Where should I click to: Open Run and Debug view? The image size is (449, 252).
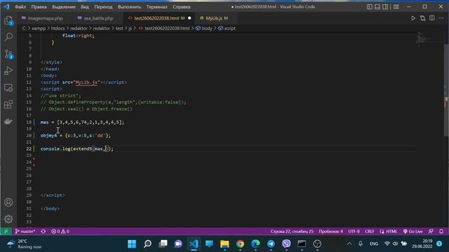pyautogui.click(x=8, y=71)
